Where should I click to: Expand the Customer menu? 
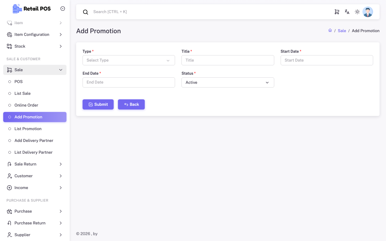(x=35, y=176)
